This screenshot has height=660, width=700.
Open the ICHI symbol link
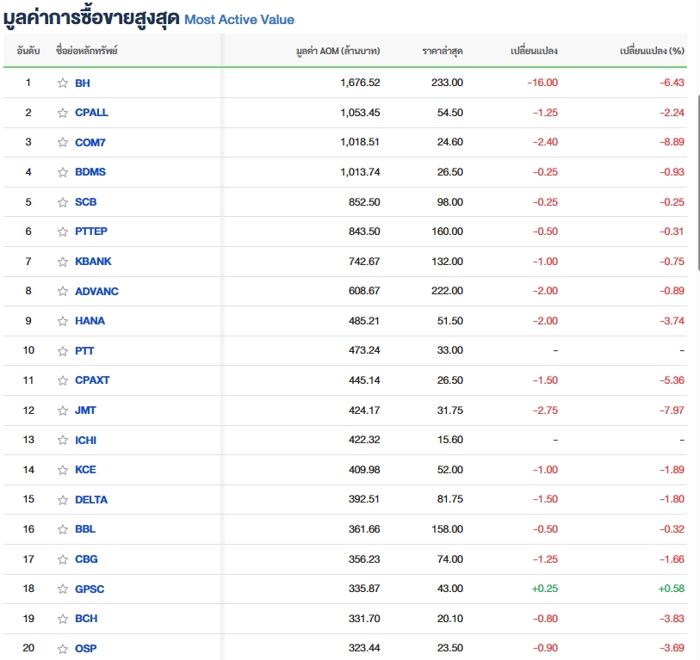coord(86,440)
